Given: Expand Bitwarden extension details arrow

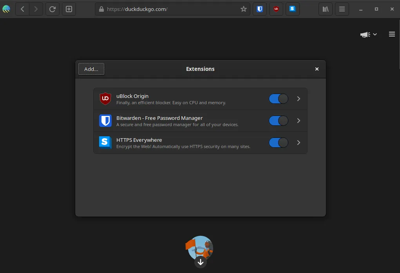Looking at the screenshot, I should pyautogui.click(x=299, y=121).
